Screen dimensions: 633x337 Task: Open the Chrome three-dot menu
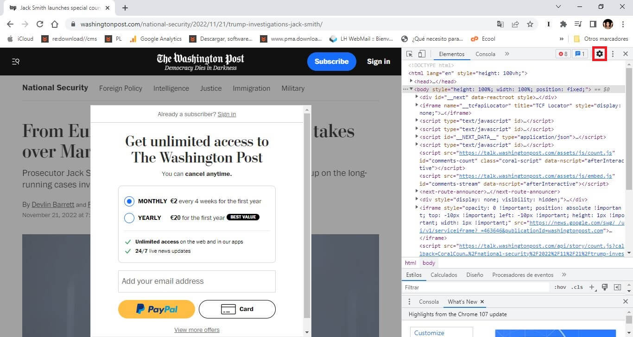622,24
